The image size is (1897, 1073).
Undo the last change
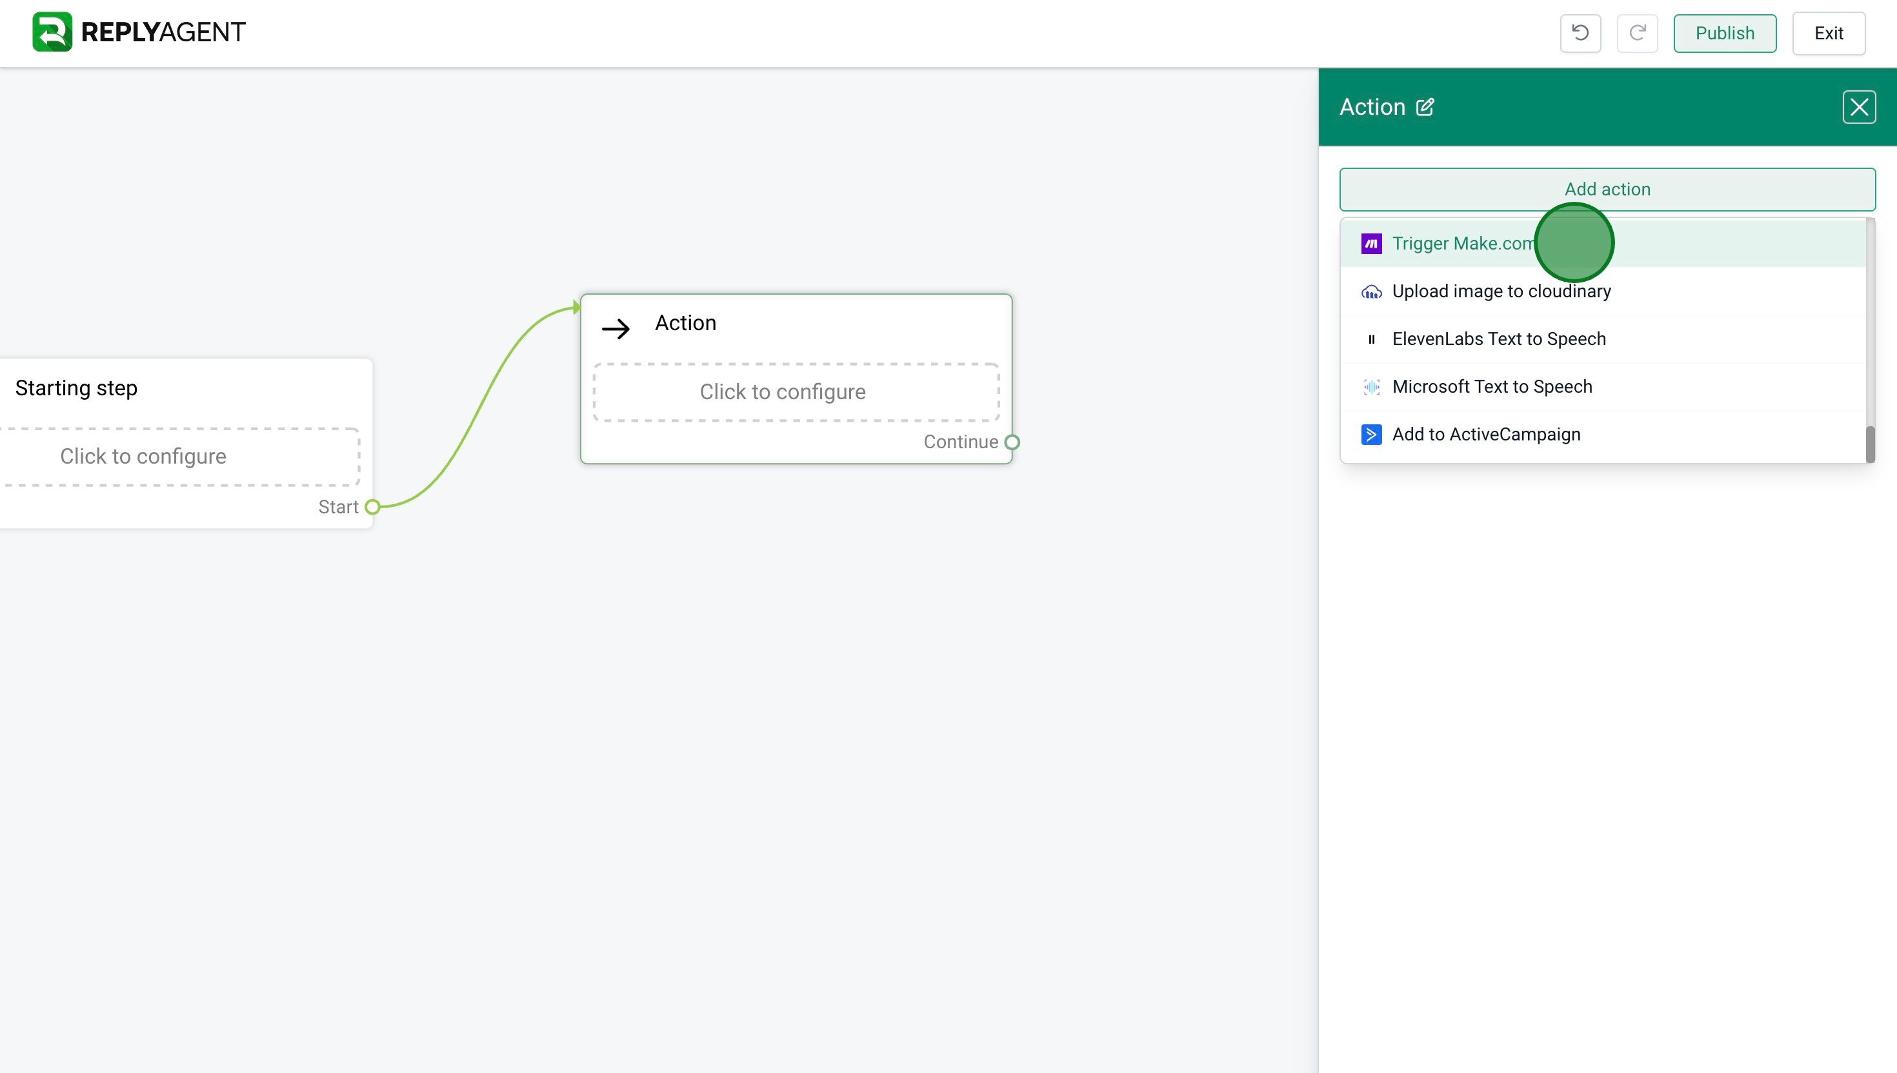click(x=1580, y=33)
